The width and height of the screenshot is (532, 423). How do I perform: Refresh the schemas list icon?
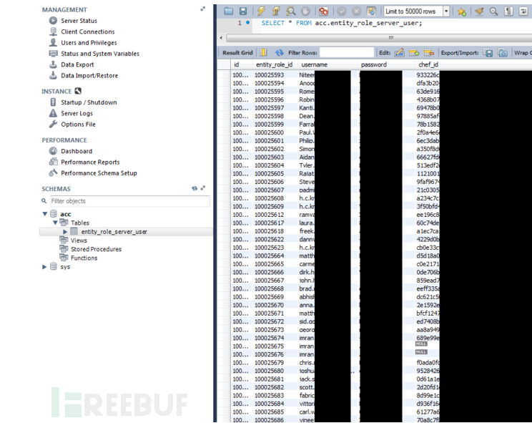[x=194, y=189]
